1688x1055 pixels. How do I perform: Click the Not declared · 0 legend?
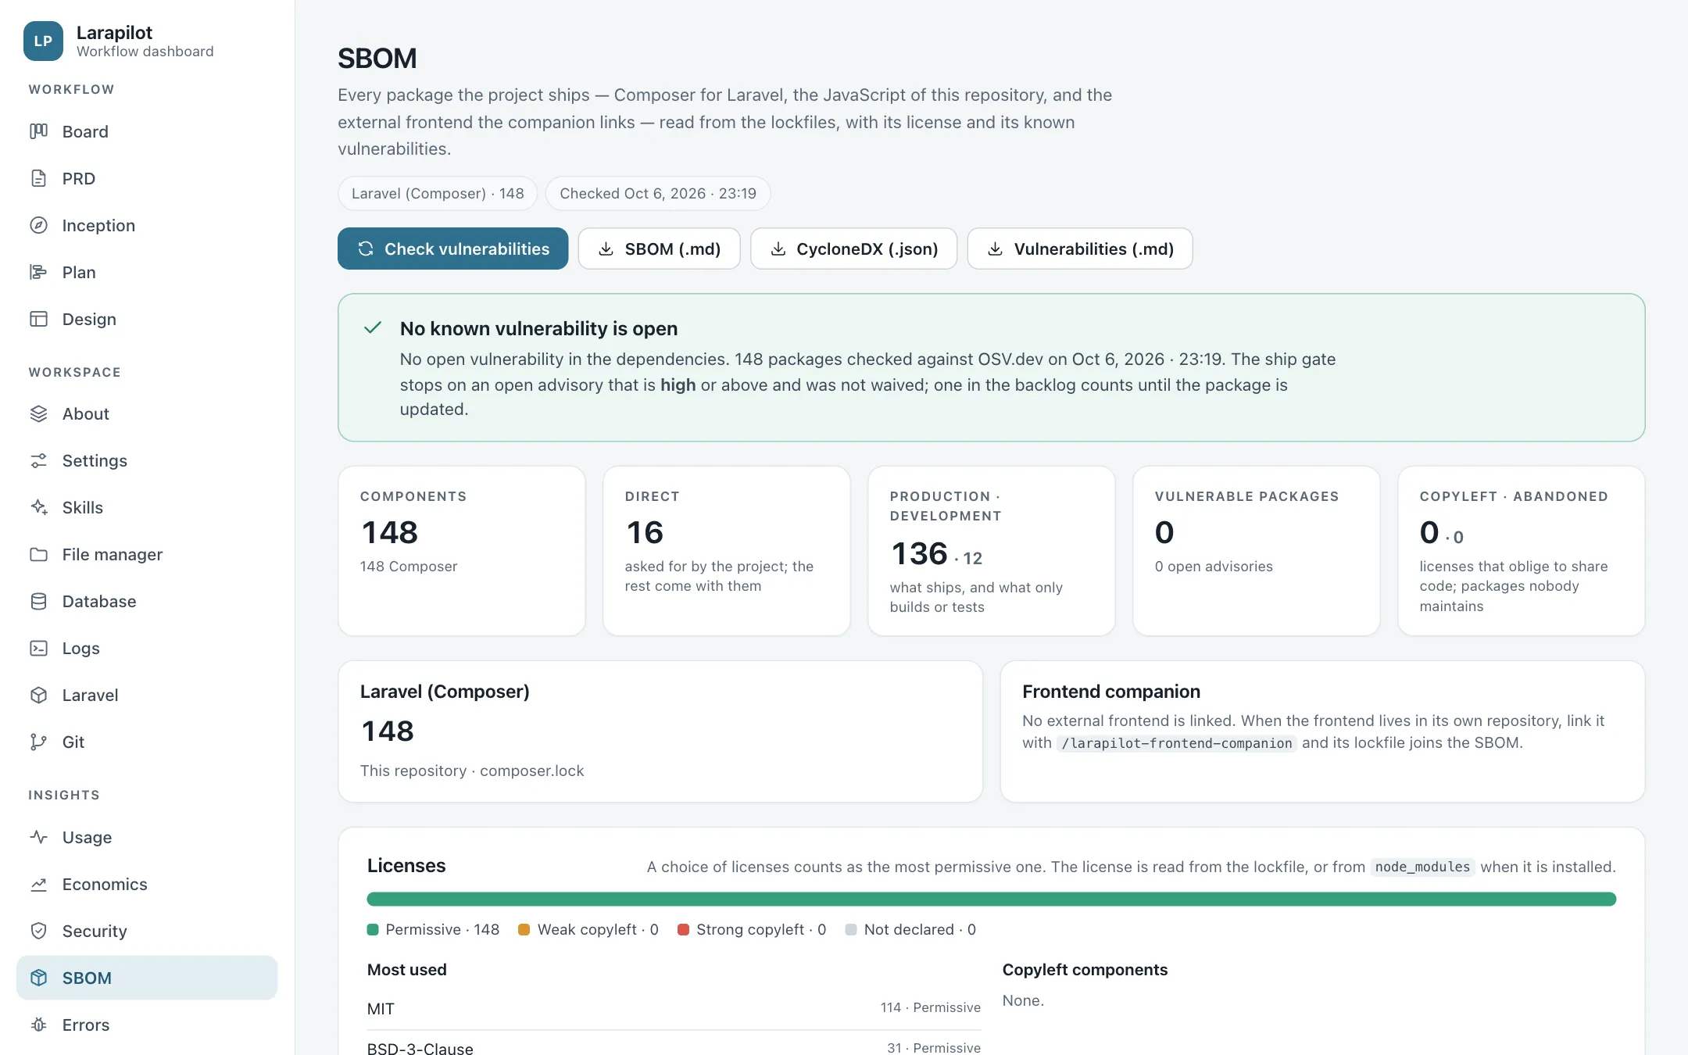point(910,929)
